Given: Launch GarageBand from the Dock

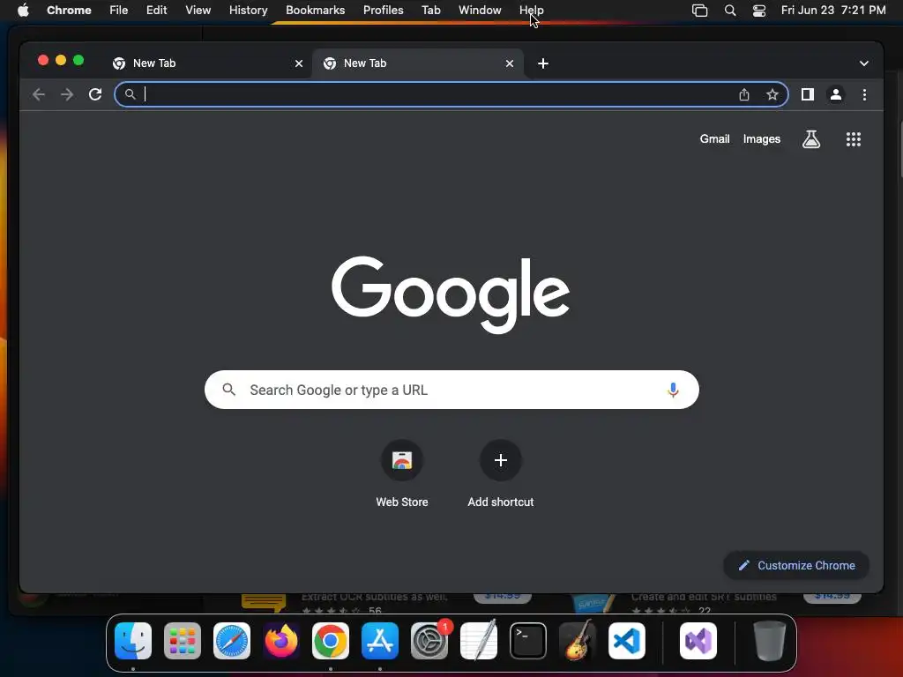Looking at the screenshot, I should [578, 641].
